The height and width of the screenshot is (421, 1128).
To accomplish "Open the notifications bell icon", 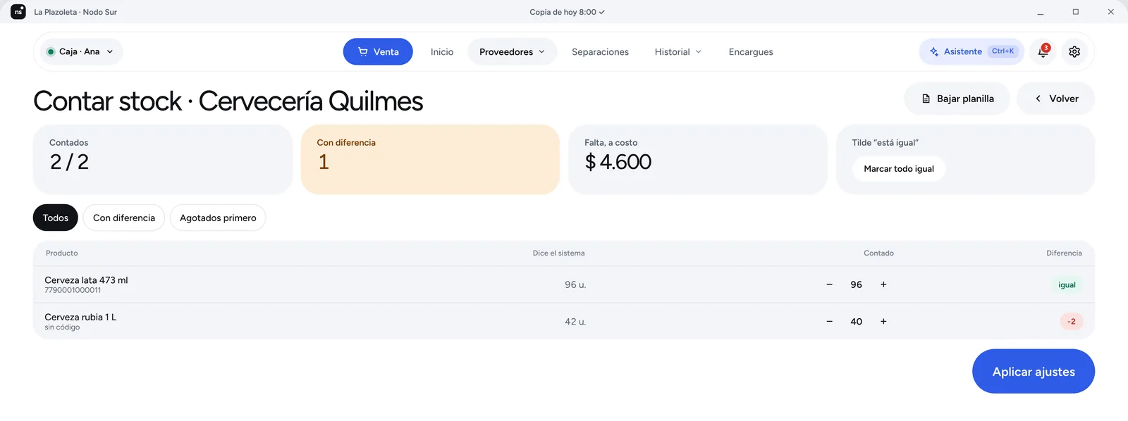I will click(1043, 51).
